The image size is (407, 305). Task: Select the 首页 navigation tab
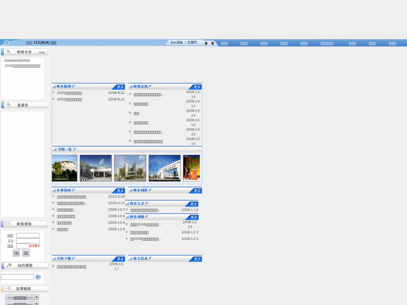(209, 43)
